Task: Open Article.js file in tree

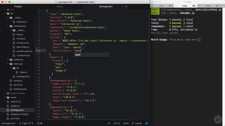Action: (x=21, y=38)
